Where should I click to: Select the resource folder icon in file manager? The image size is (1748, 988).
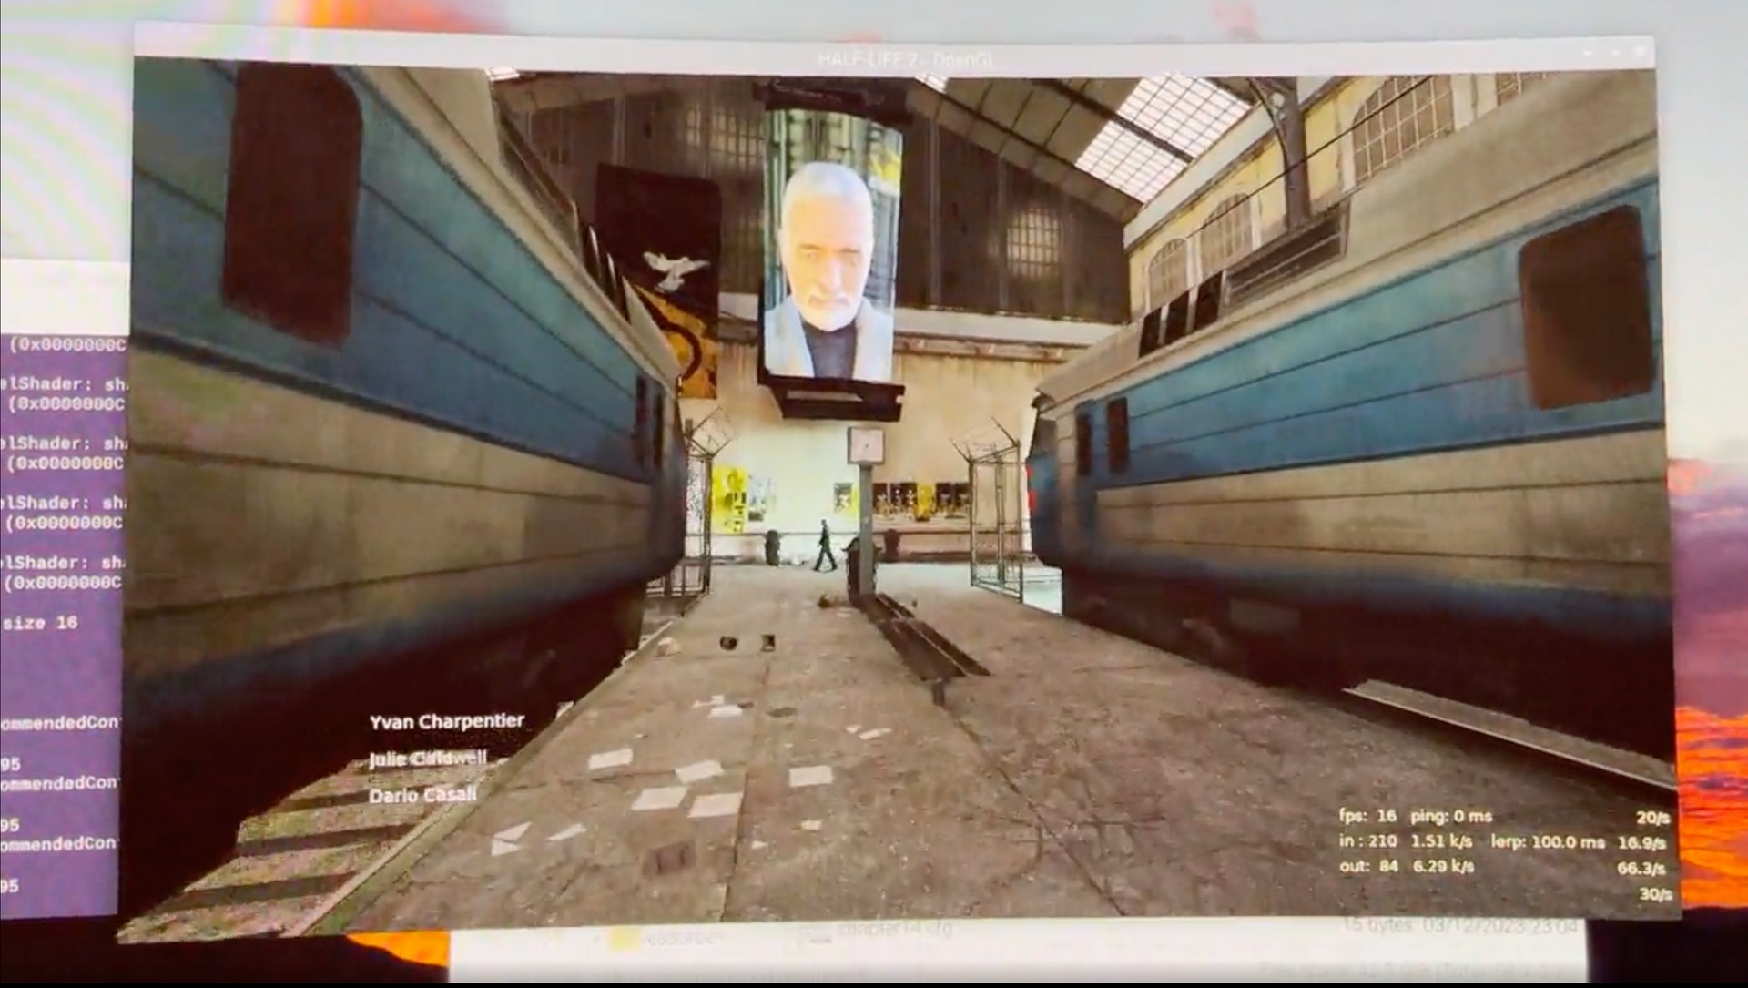point(625,938)
